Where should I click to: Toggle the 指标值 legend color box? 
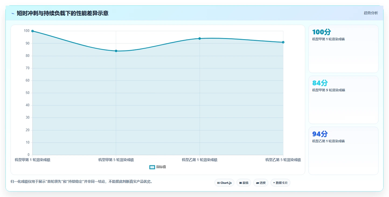[152, 167]
